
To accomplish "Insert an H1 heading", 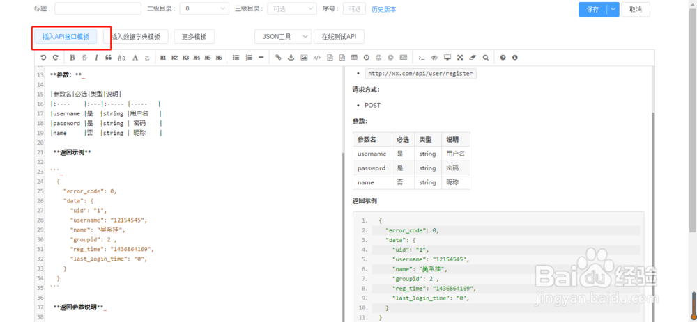I will pos(163,57).
